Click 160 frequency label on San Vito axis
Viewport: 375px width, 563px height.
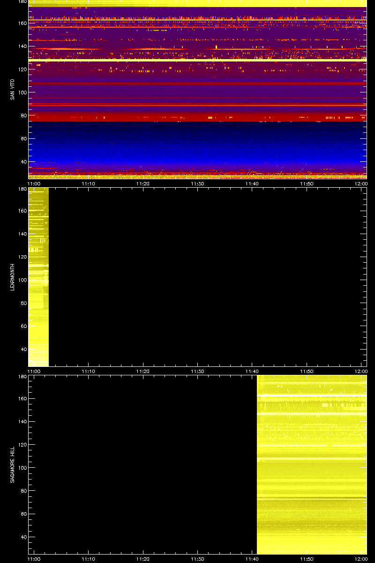point(22,23)
